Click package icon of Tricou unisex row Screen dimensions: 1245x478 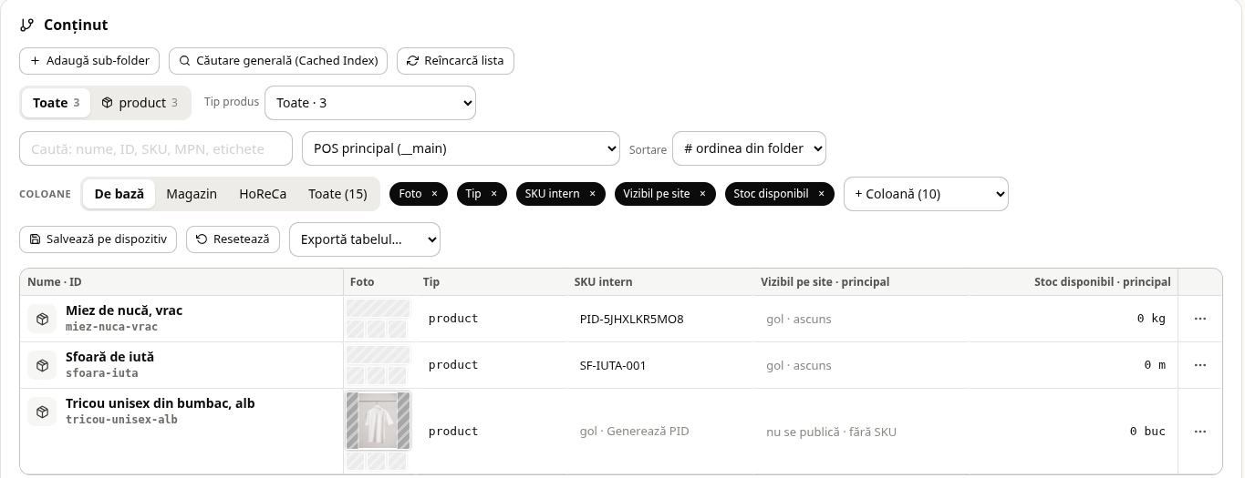tap(42, 412)
